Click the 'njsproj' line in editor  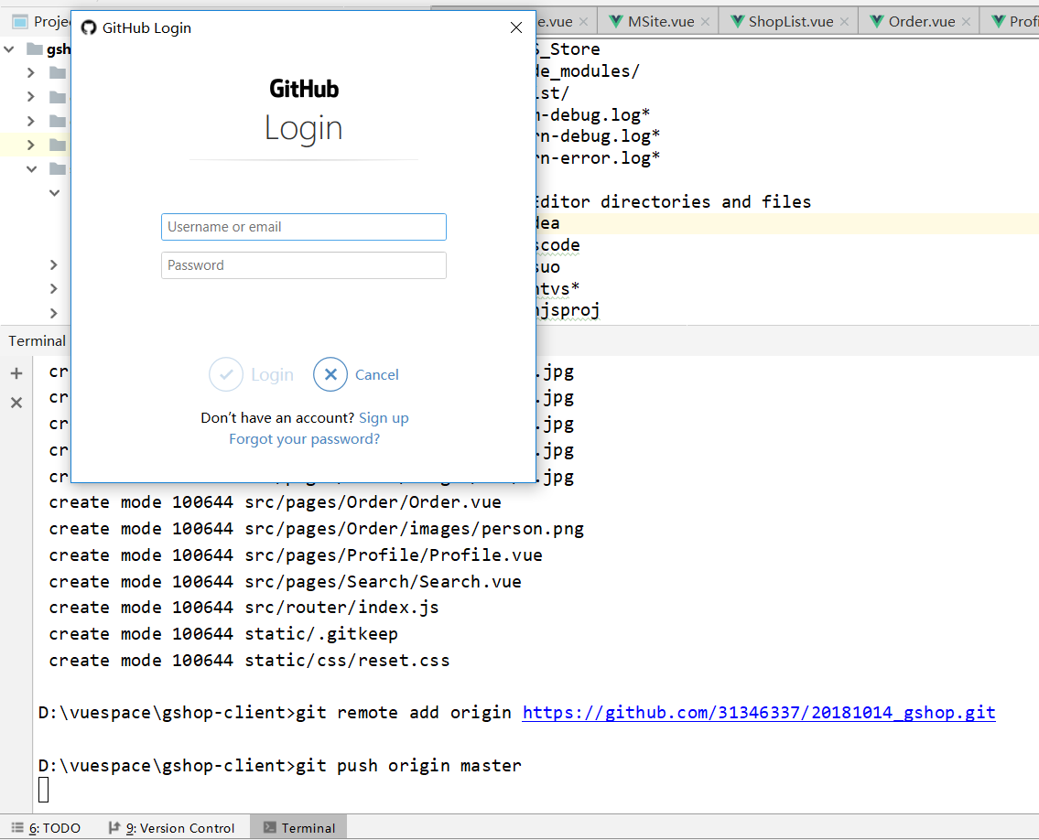[568, 311]
